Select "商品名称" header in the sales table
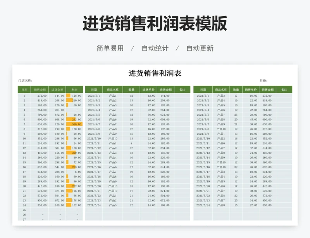The height and width of the screenshot is (238, 310). 221,90
